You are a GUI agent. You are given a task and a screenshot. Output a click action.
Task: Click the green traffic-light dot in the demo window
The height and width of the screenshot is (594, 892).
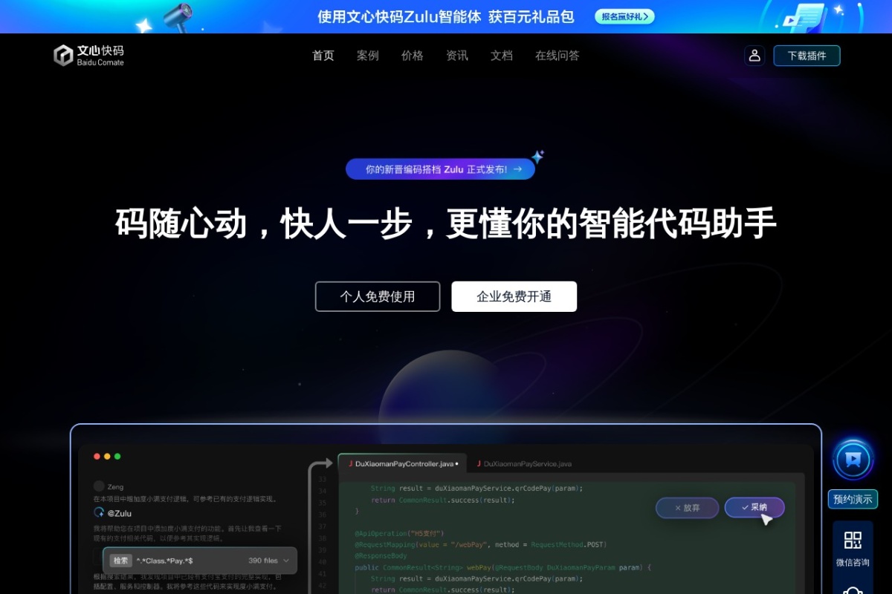[117, 457]
